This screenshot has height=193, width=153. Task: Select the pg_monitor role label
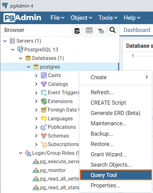click(x=53, y=170)
